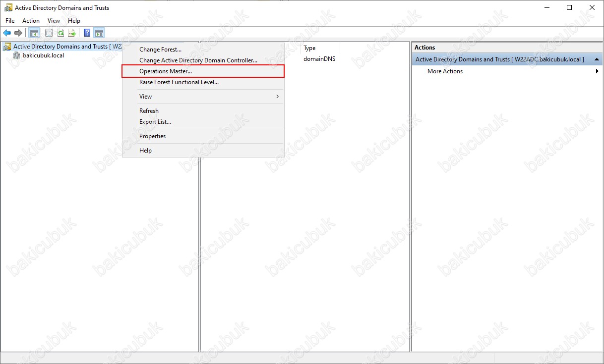Screen dimensions: 604x364
Task: Open the Action menu
Action: point(31,21)
